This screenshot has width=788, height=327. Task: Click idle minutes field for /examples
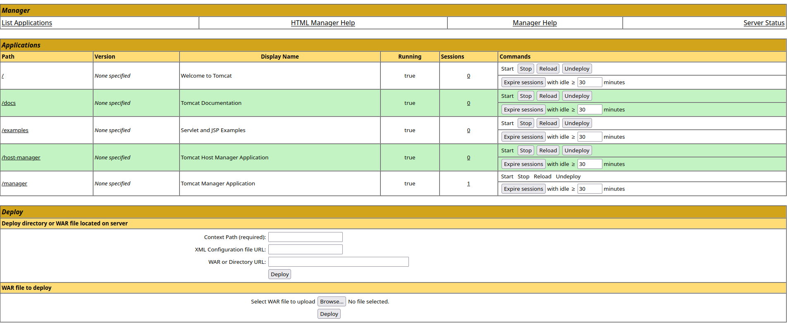point(590,137)
